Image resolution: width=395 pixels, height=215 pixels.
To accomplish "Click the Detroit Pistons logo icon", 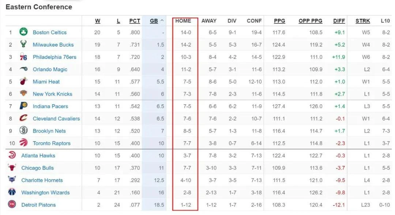I will 12,204.
